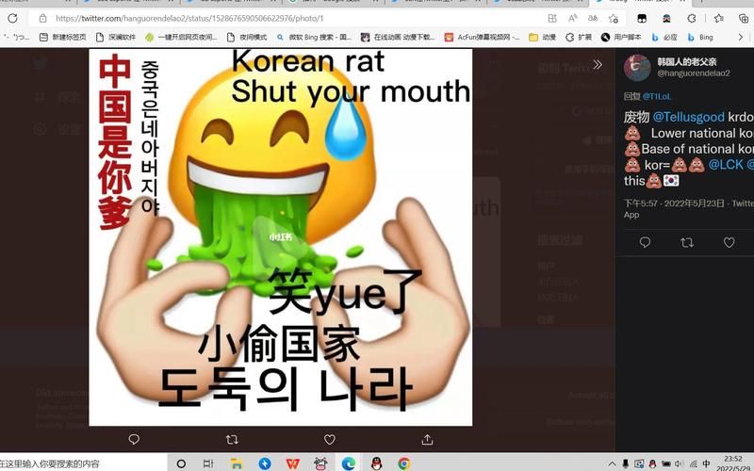Click the retweet icon below the photo
754x471 pixels.
pyautogui.click(x=232, y=440)
